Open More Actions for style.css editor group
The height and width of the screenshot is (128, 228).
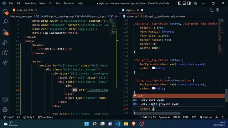223,10
